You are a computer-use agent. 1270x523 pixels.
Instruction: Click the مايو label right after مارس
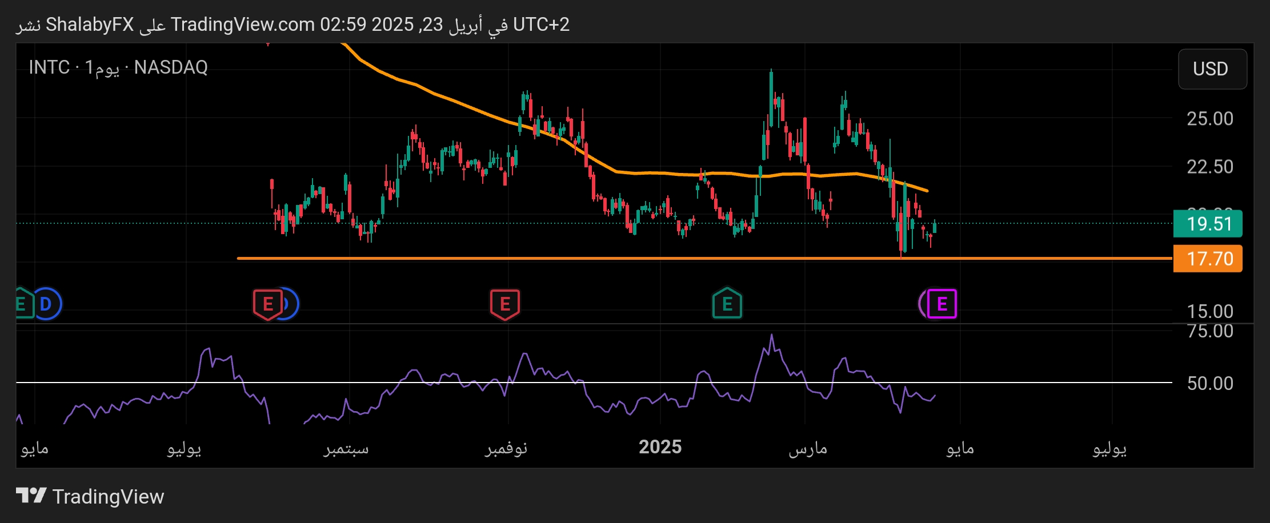coord(960,449)
